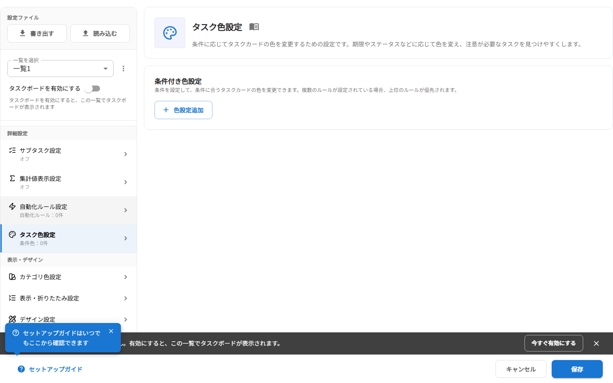This screenshot has height=383, width=613.
Task: Open デザイン設定 menu item
Action: [69, 320]
